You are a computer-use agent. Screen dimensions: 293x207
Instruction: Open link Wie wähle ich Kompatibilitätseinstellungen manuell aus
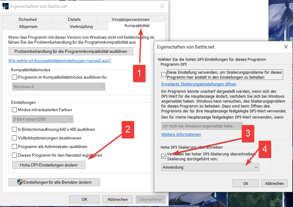tap(60, 61)
